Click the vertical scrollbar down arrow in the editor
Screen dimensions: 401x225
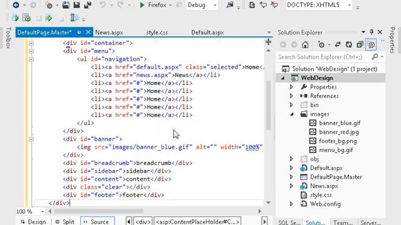[268, 202]
